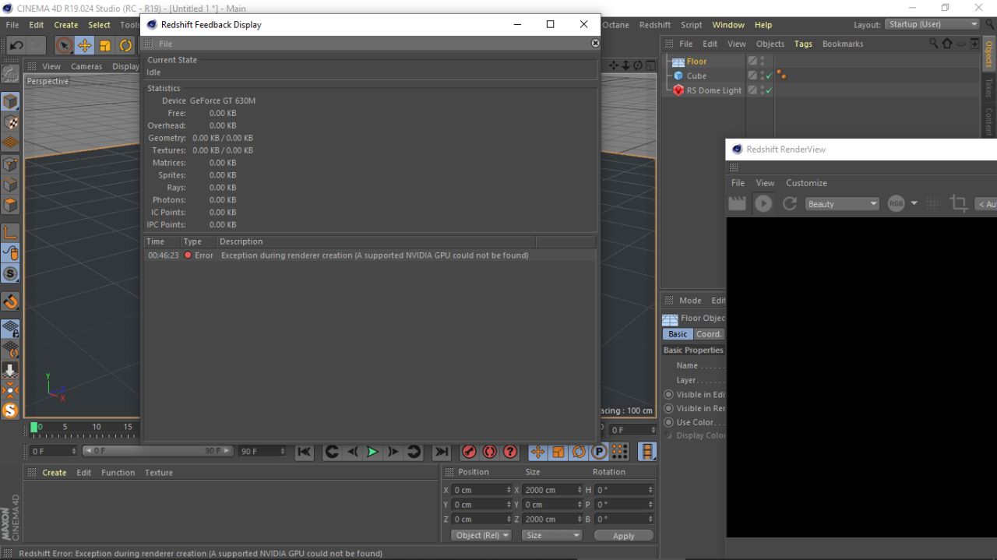
Task: Toggle Rotation keying icon in timeline bar
Action: pos(579,452)
